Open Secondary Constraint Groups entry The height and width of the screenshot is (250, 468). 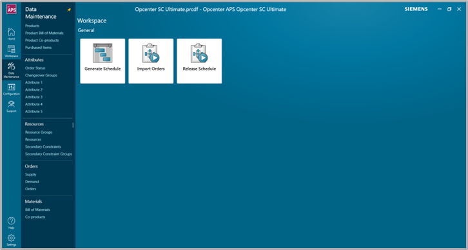pyautogui.click(x=48, y=154)
